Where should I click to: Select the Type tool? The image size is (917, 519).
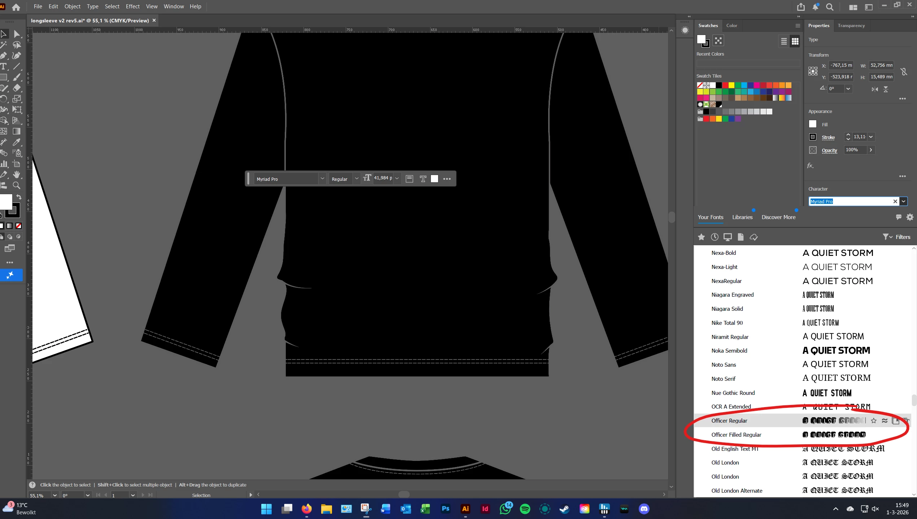(4, 66)
